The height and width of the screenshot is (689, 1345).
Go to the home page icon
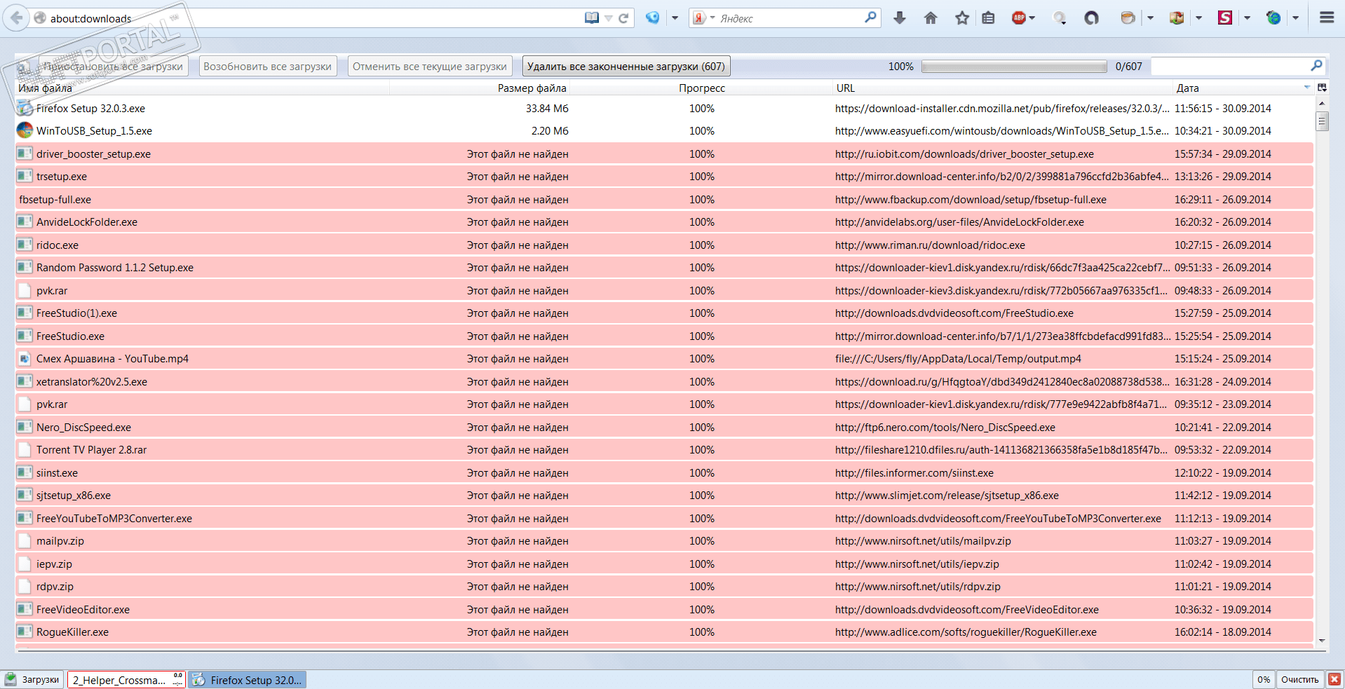[x=931, y=18]
